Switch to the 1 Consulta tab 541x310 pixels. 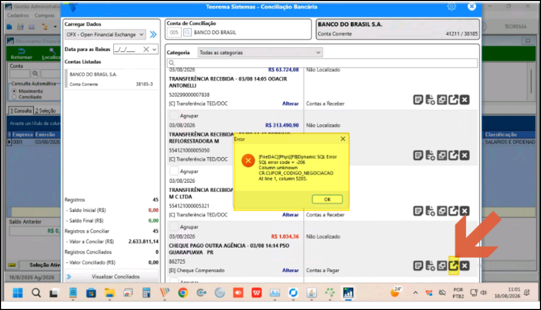(x=21, y=111)
